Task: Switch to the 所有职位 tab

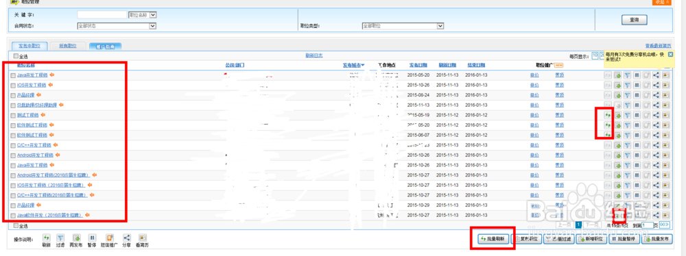Action: 68,45
